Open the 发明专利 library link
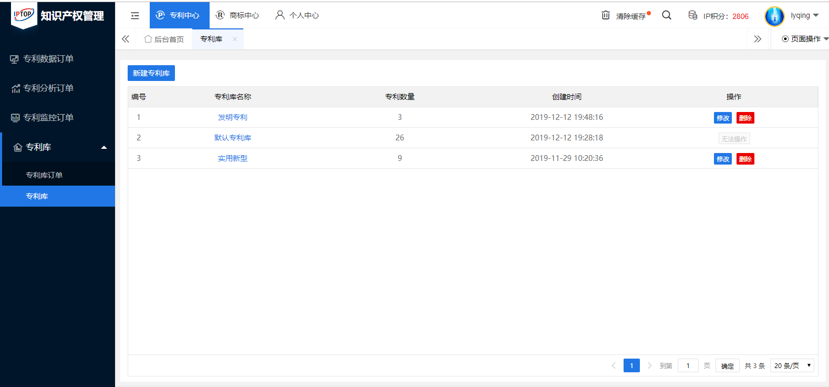 [x=233, y=117]
